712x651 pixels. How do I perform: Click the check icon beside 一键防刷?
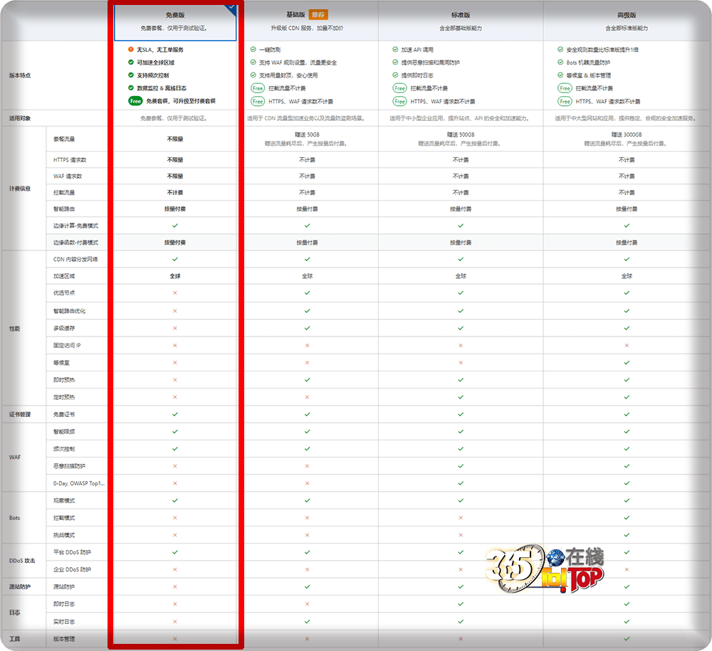point(253,50)
